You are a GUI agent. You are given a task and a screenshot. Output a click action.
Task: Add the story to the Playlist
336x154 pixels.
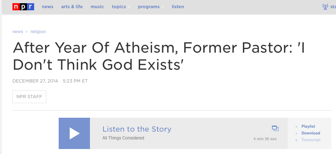(x=308, y=127)
